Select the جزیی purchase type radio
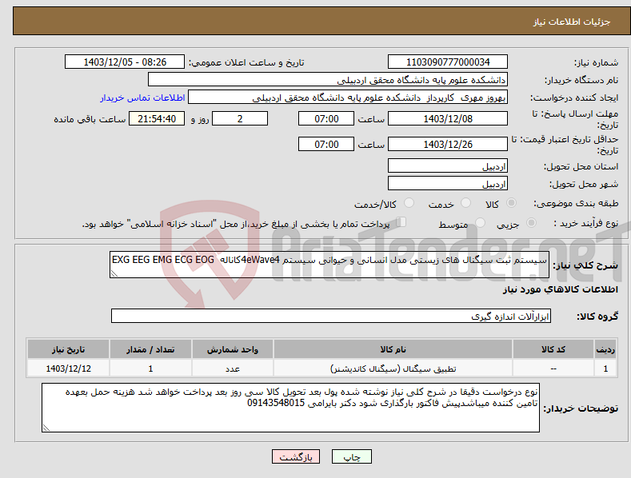This screenshot has height=478, width=631. pos(531,222)
